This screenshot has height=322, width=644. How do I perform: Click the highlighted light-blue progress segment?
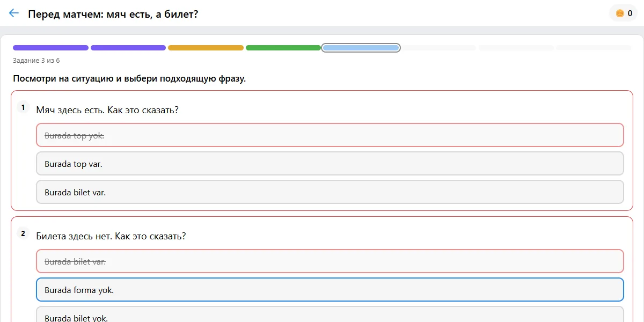[361, 48]
